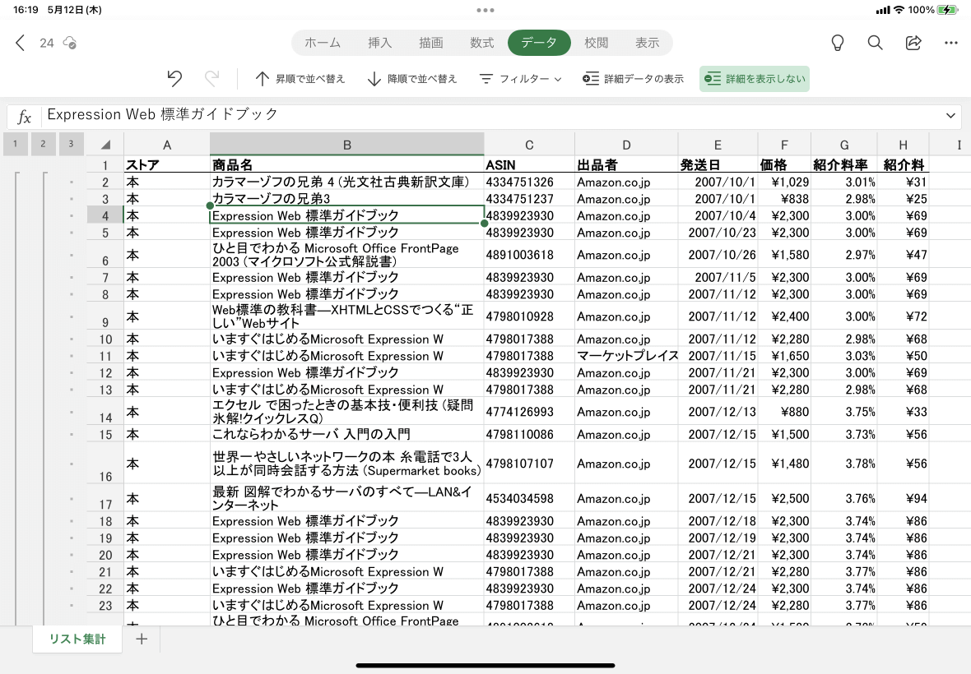
Task: Click the 紹介料率 header cell
Action: tap(844, 164)
